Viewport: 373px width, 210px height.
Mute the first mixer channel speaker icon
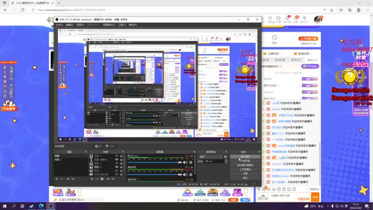[x=185, y=162]
